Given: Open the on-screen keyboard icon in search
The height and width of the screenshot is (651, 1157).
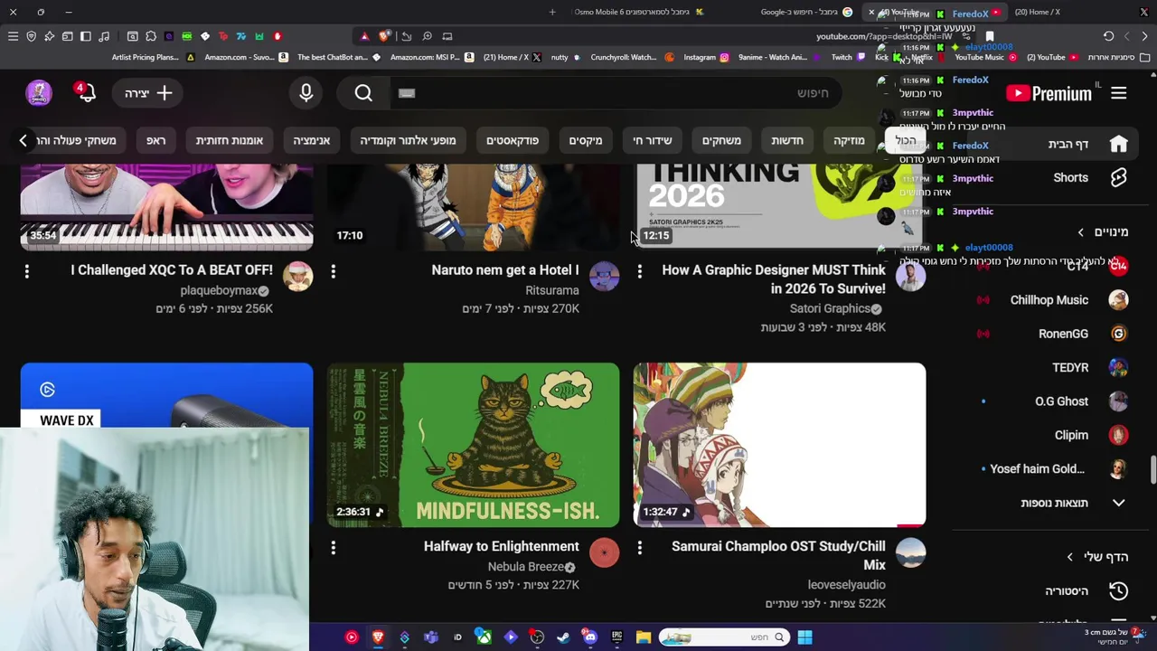Looking at the screenshot, I should pos(407,93).
